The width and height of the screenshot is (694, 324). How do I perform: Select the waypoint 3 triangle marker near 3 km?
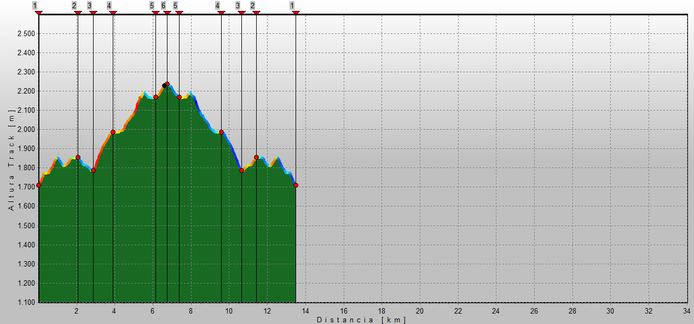[x=93, y=13]
